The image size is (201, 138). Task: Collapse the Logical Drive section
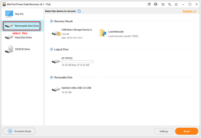coord(52,49)
